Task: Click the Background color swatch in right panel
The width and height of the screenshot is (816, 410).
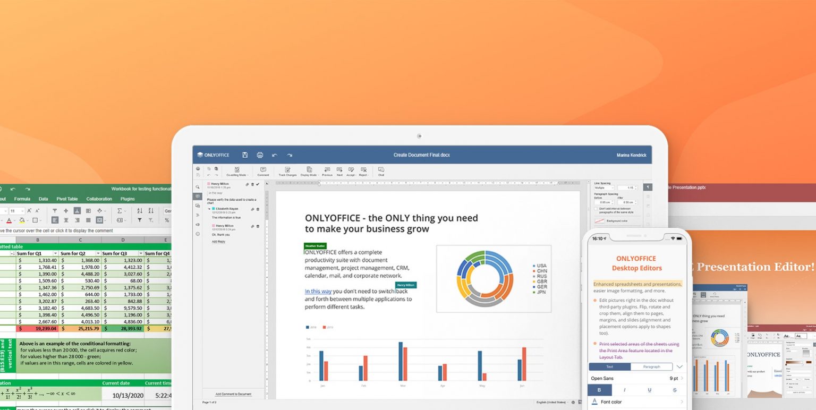Action: (599, 220)
